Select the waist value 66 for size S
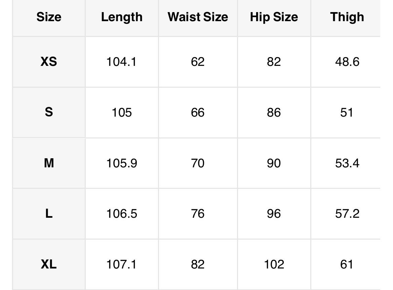Viewport: 393px width, 290px height. [198, 112]
